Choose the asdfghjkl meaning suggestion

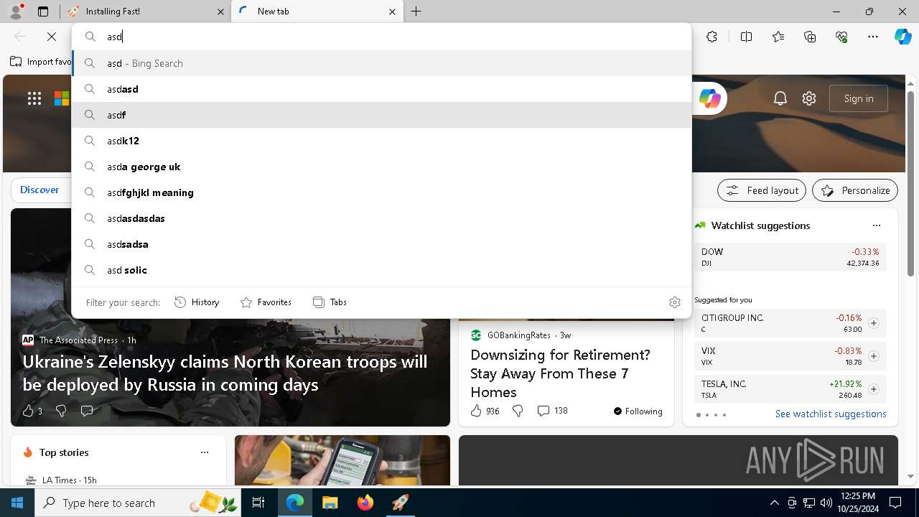(382, 192)
